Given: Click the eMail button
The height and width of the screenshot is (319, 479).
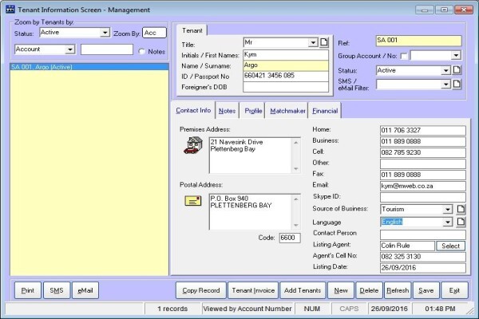Looking at the screenshot, I should point(85,290).
